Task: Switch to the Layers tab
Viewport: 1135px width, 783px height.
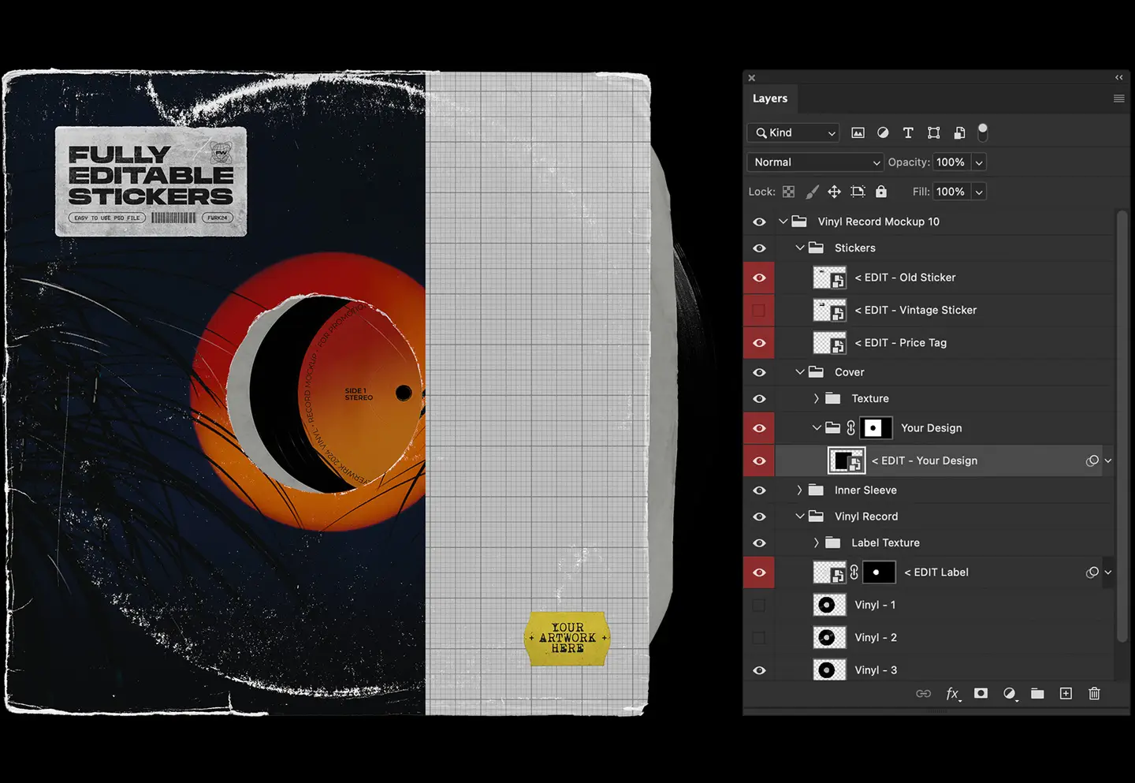Action: (x=770, y=98)
